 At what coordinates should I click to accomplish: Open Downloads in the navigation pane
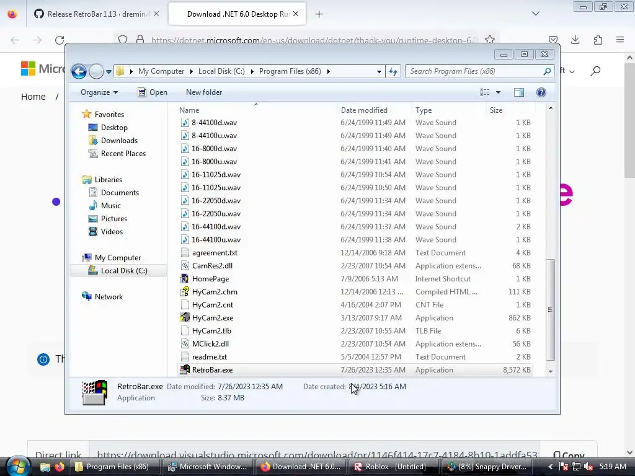click(120, 141)
